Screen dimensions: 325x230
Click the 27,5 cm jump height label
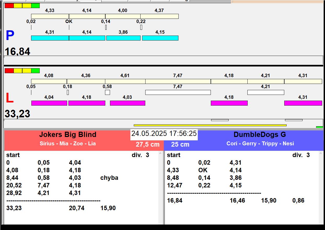click(148, 145)
